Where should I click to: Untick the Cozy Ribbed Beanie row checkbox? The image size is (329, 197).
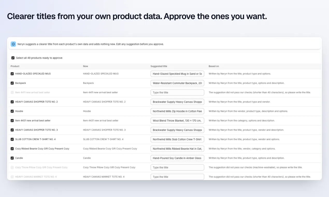point(12,149)
